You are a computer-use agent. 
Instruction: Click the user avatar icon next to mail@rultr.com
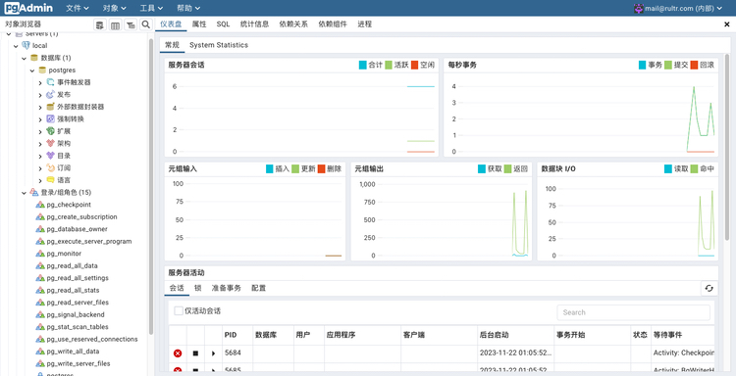click(639, 8)
